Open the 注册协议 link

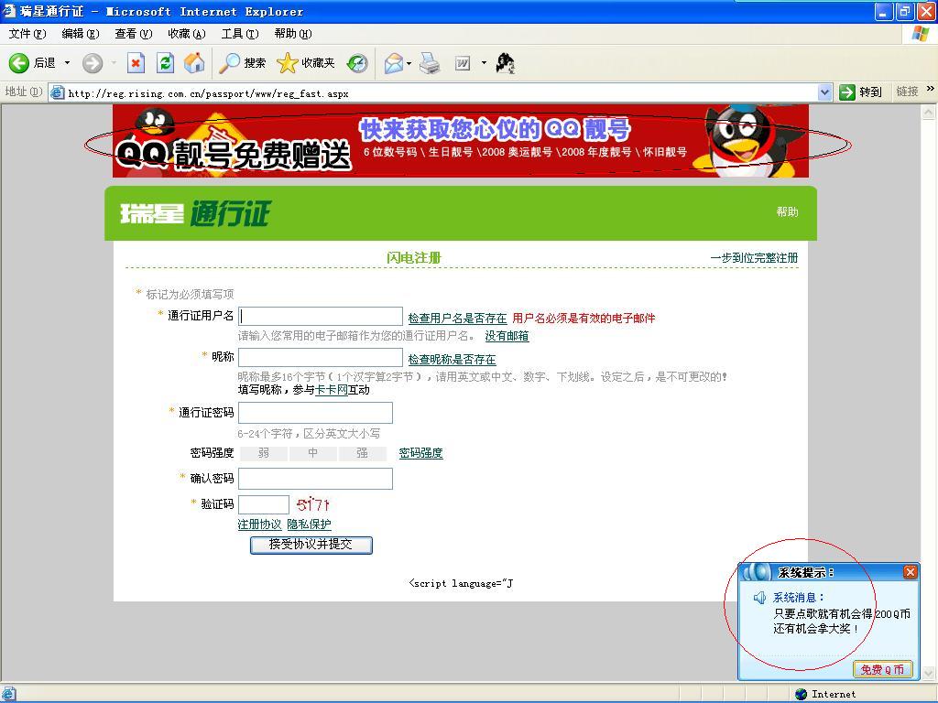pos(259,525)
